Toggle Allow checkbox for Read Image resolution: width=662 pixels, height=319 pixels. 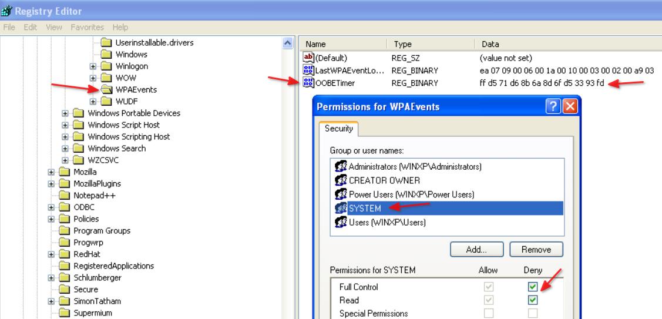489,300
